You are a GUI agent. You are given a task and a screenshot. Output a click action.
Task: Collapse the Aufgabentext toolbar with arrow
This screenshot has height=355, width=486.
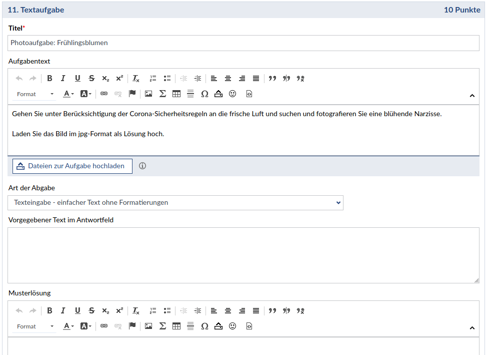click(x=472, y=95)
